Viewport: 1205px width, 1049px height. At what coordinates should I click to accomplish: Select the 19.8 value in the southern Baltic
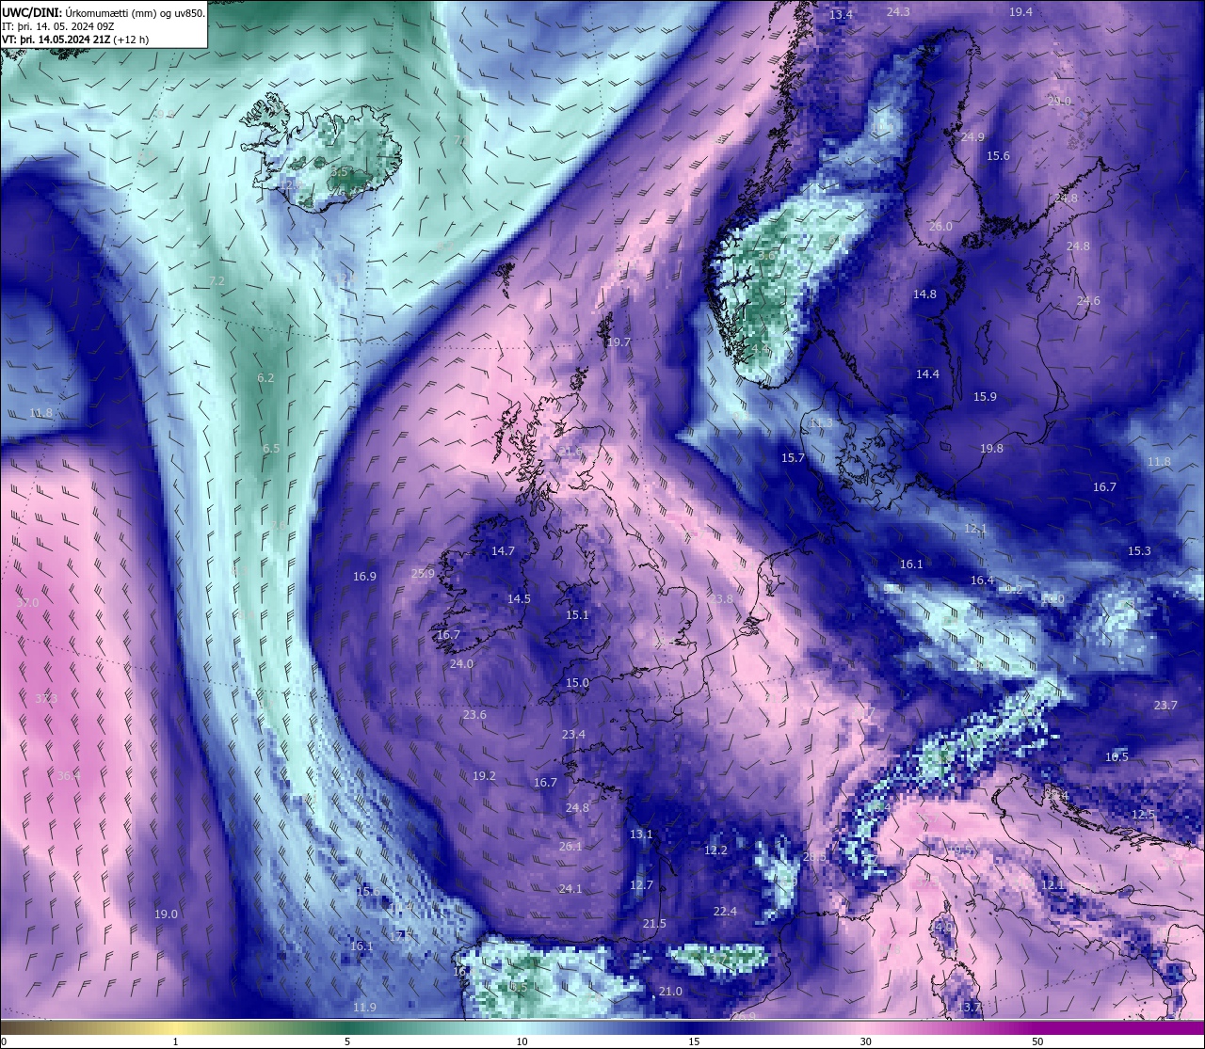[x=991, y=448]
